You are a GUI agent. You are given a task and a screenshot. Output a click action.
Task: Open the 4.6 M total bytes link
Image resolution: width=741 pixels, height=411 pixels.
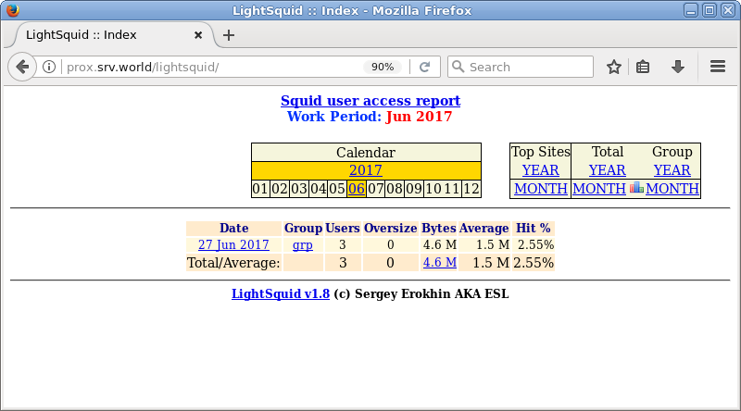(439, 262)
